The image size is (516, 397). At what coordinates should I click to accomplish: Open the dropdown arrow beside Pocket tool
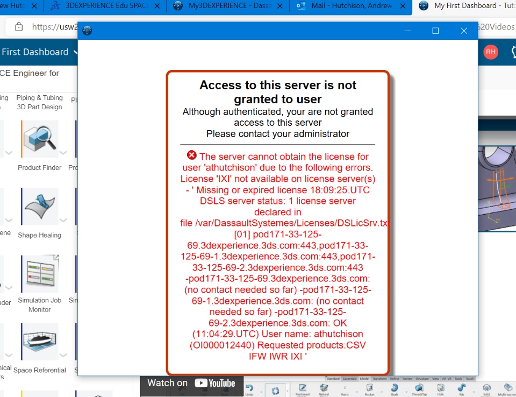382,392
